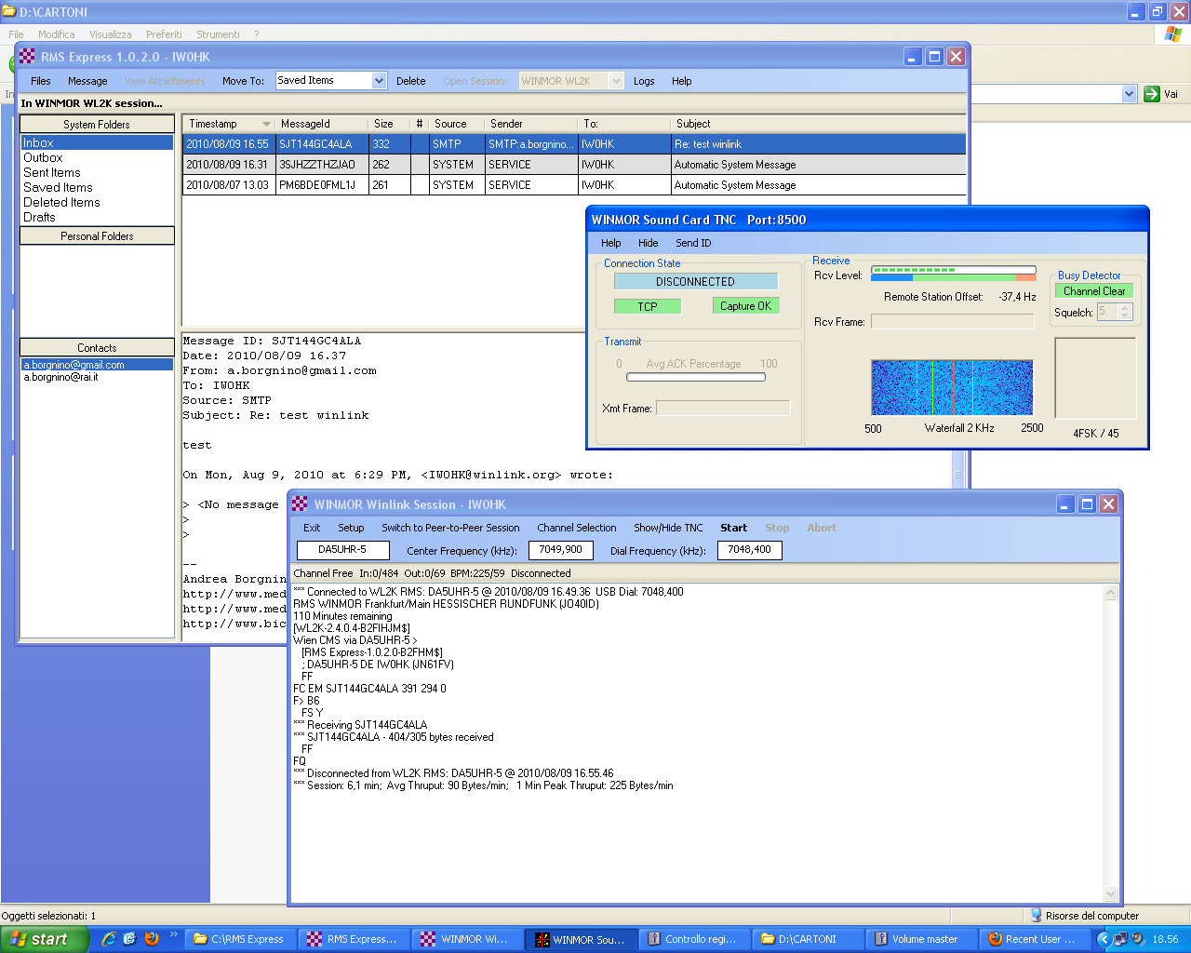Image resolution: width=1191 pixels, height=953 pixels.
Task: Click the Center Frequency 7049,900 field
Action: point(561,550)
